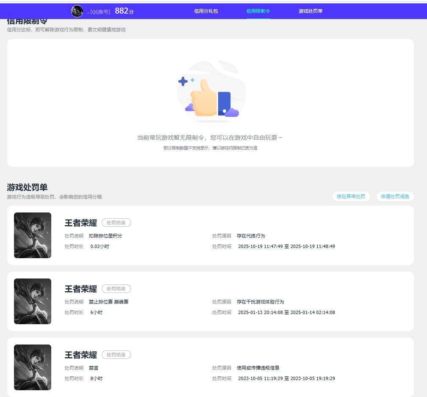Image resolution: width=427 pixels, height=397 pixels.
Task: Select the reason 存在干扰游戏体验行为
Action: click(x=261, y=302)
